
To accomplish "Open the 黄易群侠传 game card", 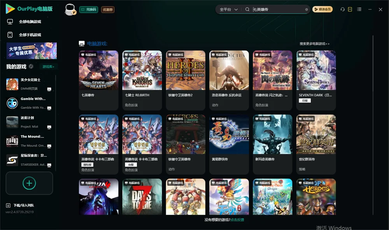I will 229,144.
